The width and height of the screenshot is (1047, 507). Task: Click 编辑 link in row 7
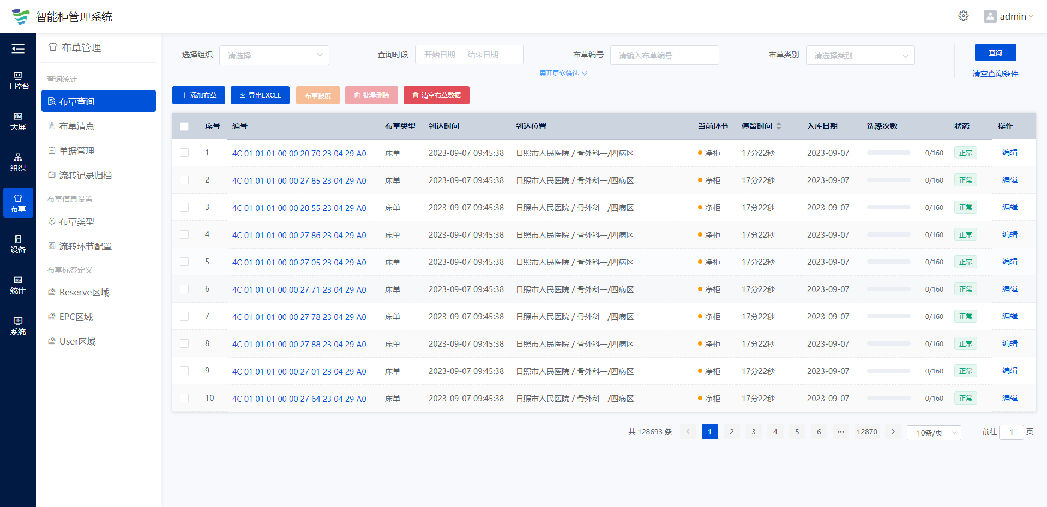(1010, 316)
